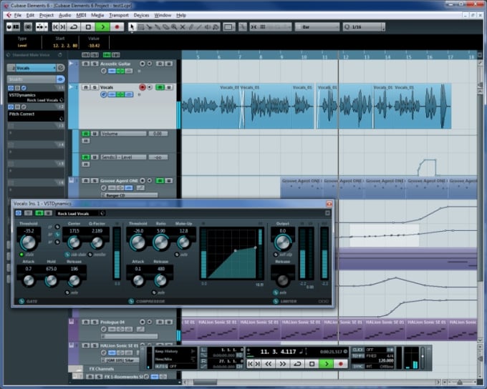Click Play in the top toolbar
Image resolution: width=487 pixels, height=389 pixels.
102,27
